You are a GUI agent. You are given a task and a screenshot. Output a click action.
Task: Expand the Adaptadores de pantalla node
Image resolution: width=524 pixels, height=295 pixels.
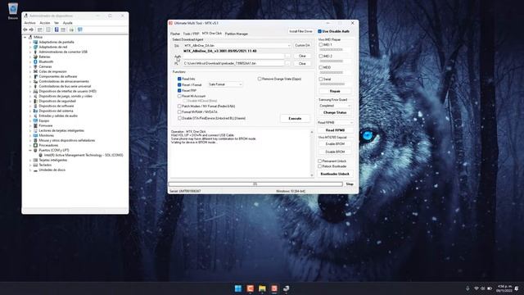pos(30,42)
